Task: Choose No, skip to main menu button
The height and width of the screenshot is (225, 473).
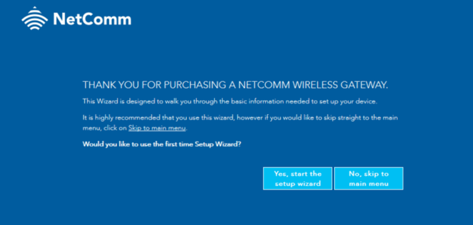Action: point(369,179)
